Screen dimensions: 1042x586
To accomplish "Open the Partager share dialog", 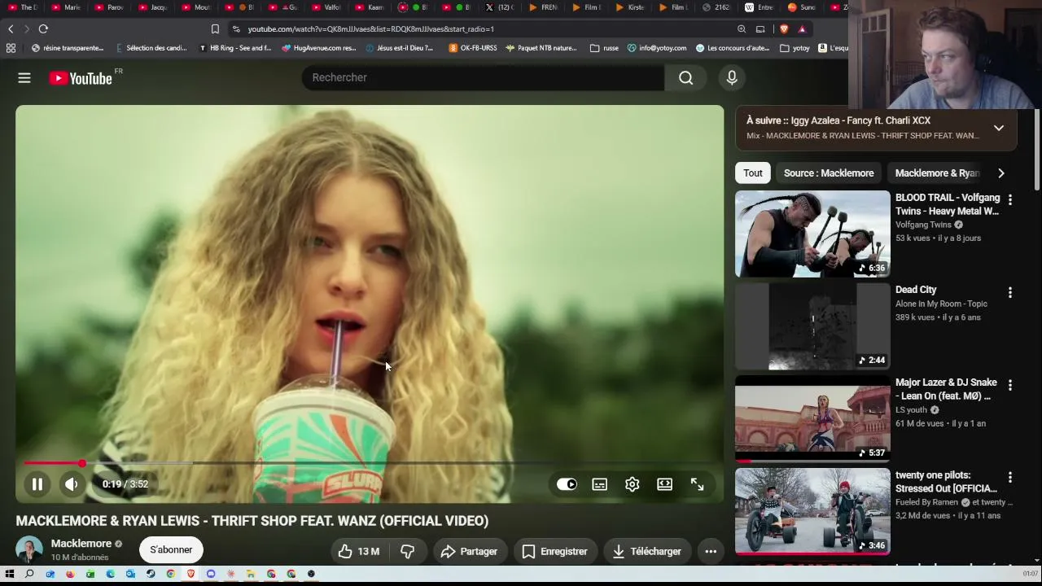I will pyautogui.click(x=469, y=552).
